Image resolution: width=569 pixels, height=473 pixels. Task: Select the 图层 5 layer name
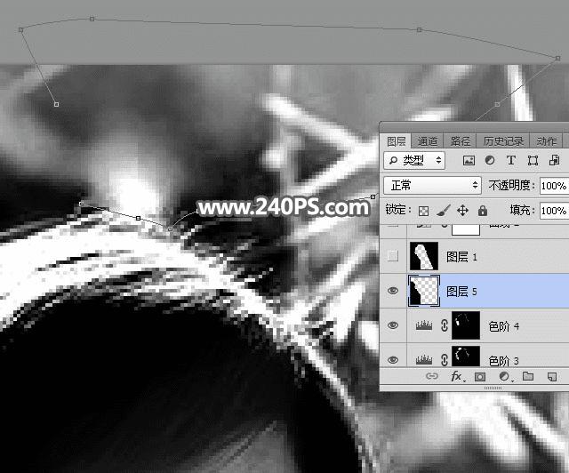pyautogui.click(x=461, y=292)
